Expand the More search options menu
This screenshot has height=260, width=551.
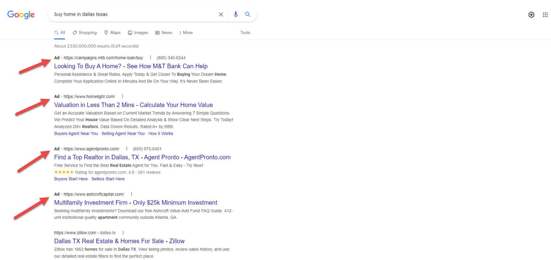186,32
